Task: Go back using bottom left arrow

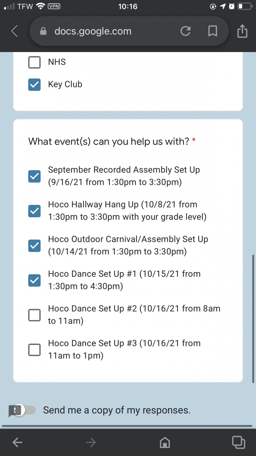Action: (x=17, y=442)
